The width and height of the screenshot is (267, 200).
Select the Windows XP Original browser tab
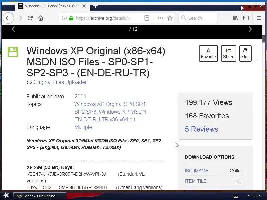(52, 6)
